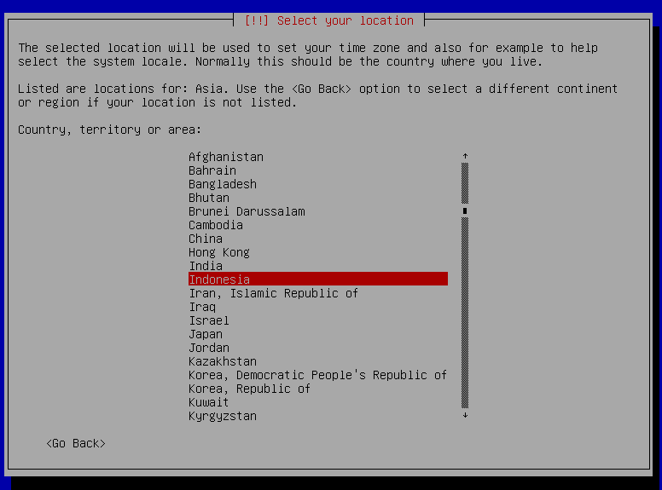Viewport: 662px width, 490px height.
Task: Select India in the country list
Action: tap(318, 266)
